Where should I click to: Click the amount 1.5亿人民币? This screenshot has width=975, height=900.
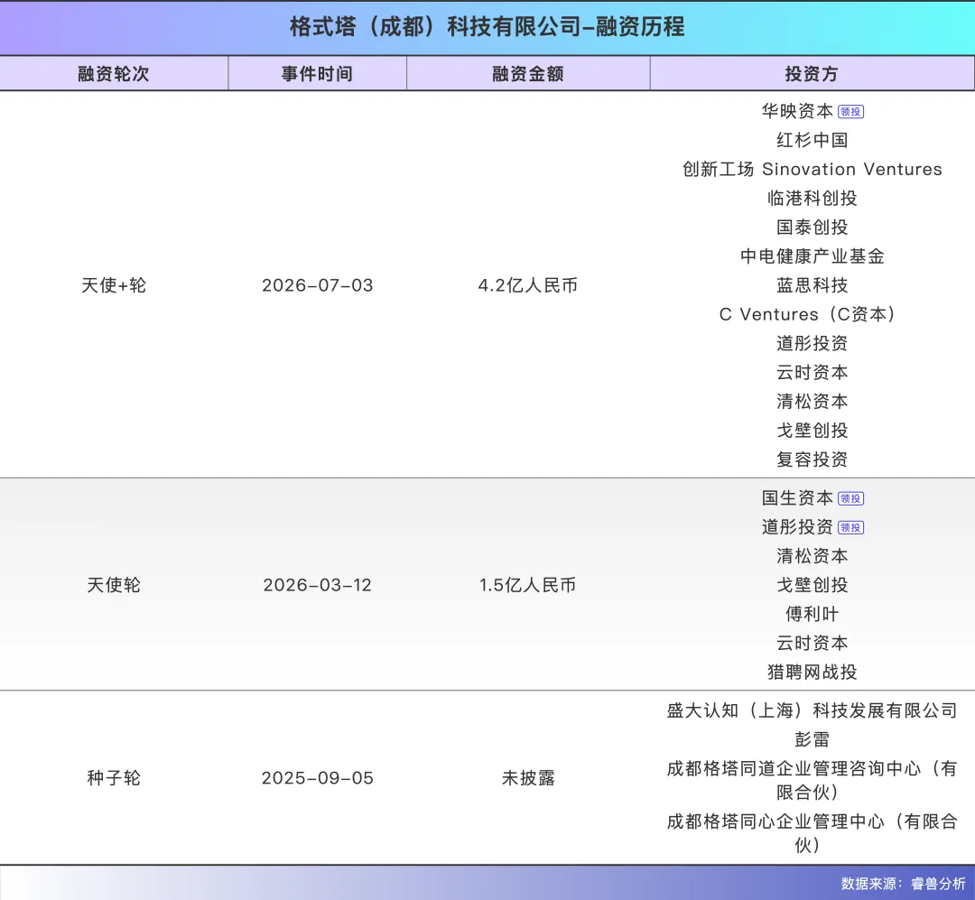tap(528, 585)
